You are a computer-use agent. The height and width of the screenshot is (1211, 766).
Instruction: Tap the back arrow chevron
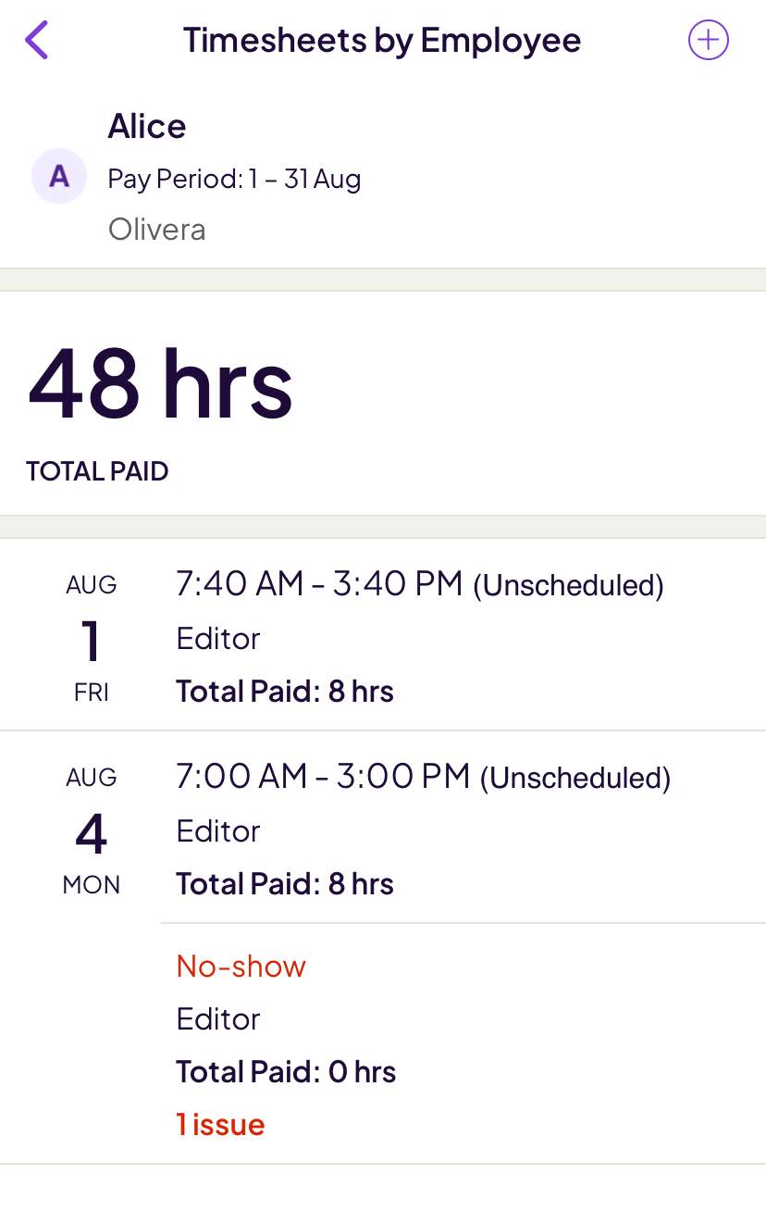click(35, 40)
